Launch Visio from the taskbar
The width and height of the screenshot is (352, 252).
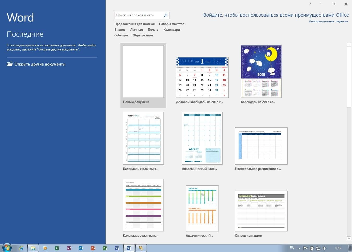[117, 248]
